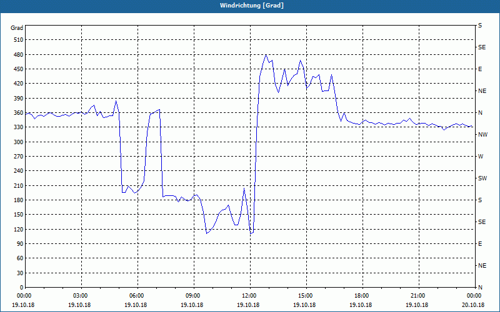Viewport: 500px width, 312px height.
Task: Click the 12:00 time axis label
Action: coord(249,296)
